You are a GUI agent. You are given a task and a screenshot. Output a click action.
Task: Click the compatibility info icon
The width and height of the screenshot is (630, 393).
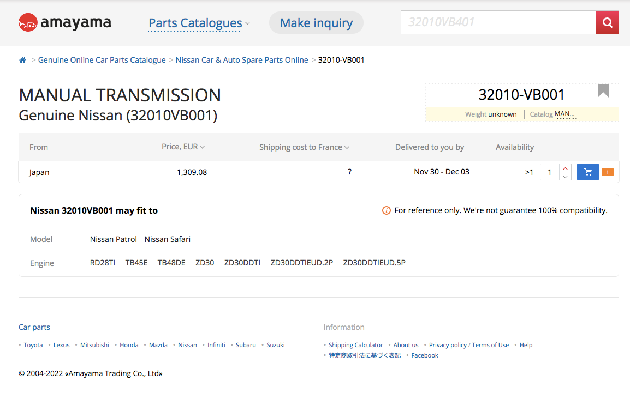pos(386,210)
